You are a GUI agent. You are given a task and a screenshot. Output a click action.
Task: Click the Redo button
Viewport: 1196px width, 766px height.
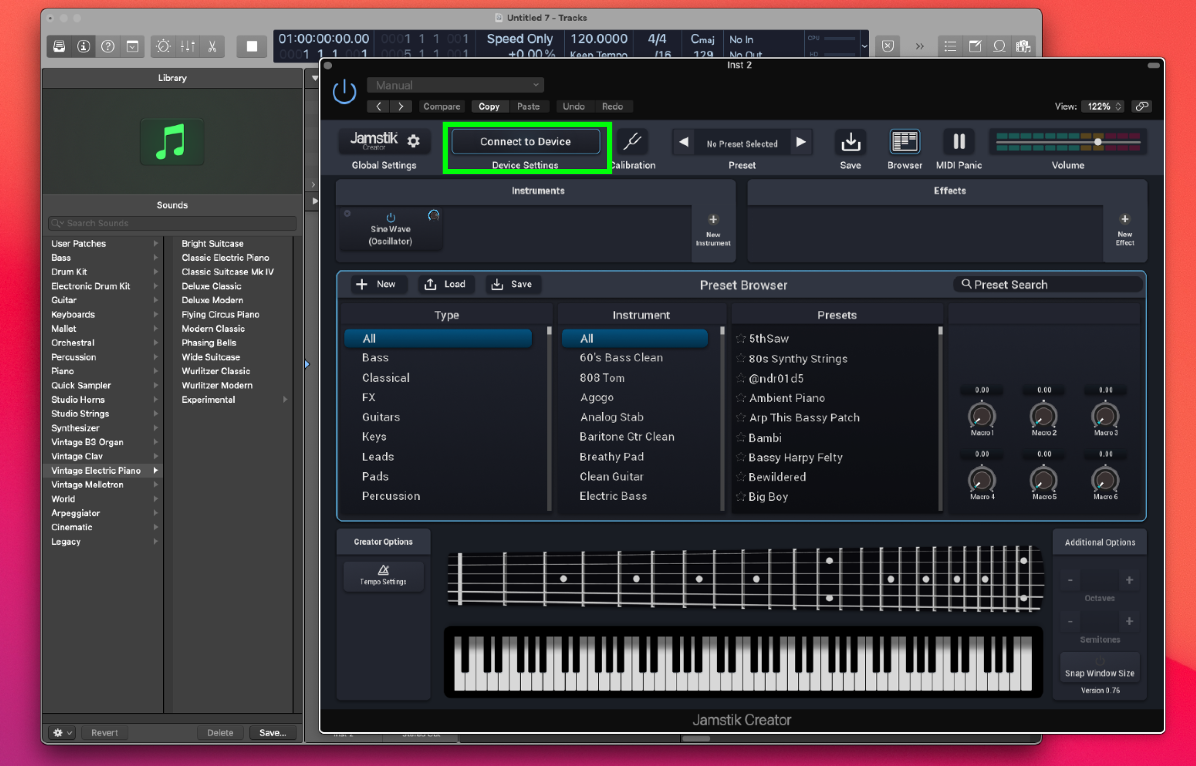[612, 106]
